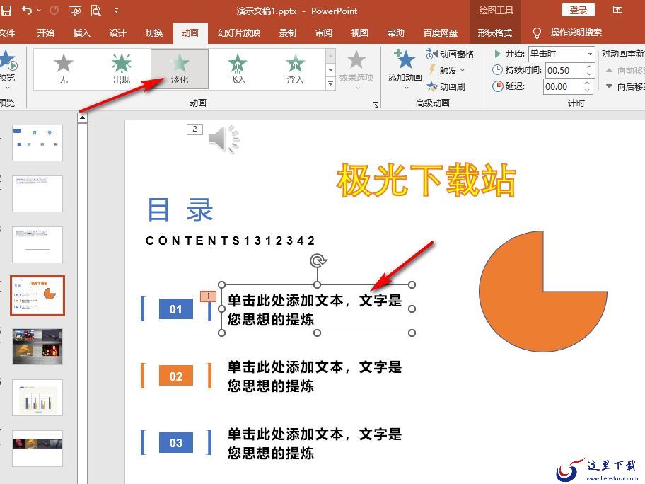Increase the 持续时间 duration value
645x484 pixels.
click(x=589, y=67)
